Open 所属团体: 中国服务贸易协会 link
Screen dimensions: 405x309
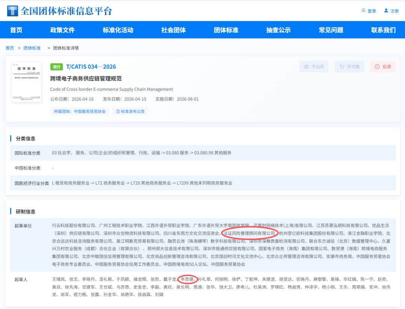79,111
